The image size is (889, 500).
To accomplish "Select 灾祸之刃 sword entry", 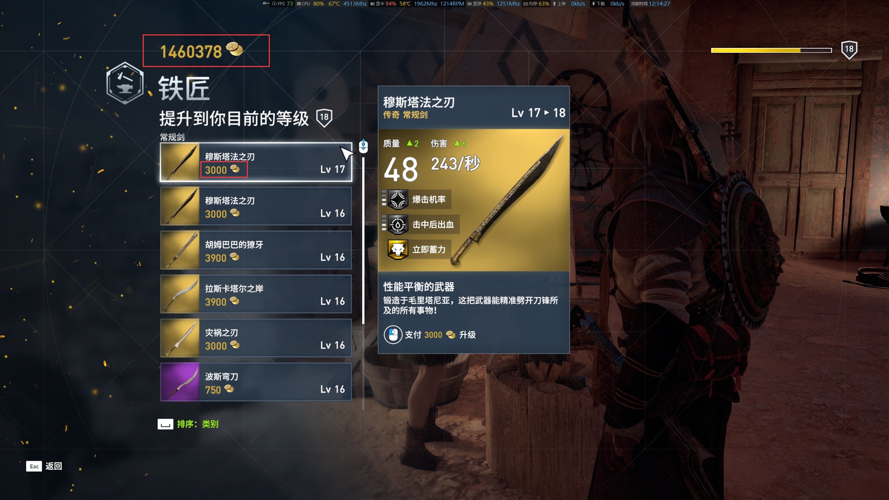I will pos(256,338).
